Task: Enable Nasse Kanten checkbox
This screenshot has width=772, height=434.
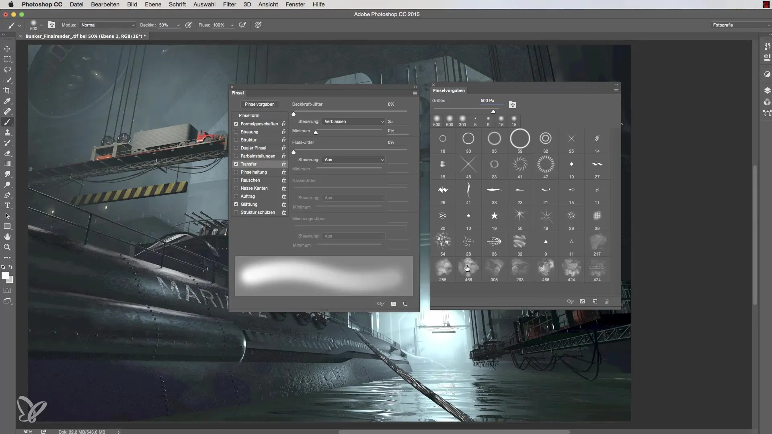Action: [x=236, y=188]
